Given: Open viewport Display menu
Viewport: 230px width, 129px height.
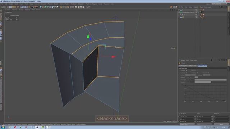Looking at the screenshot, I should [x=21, y=10].
